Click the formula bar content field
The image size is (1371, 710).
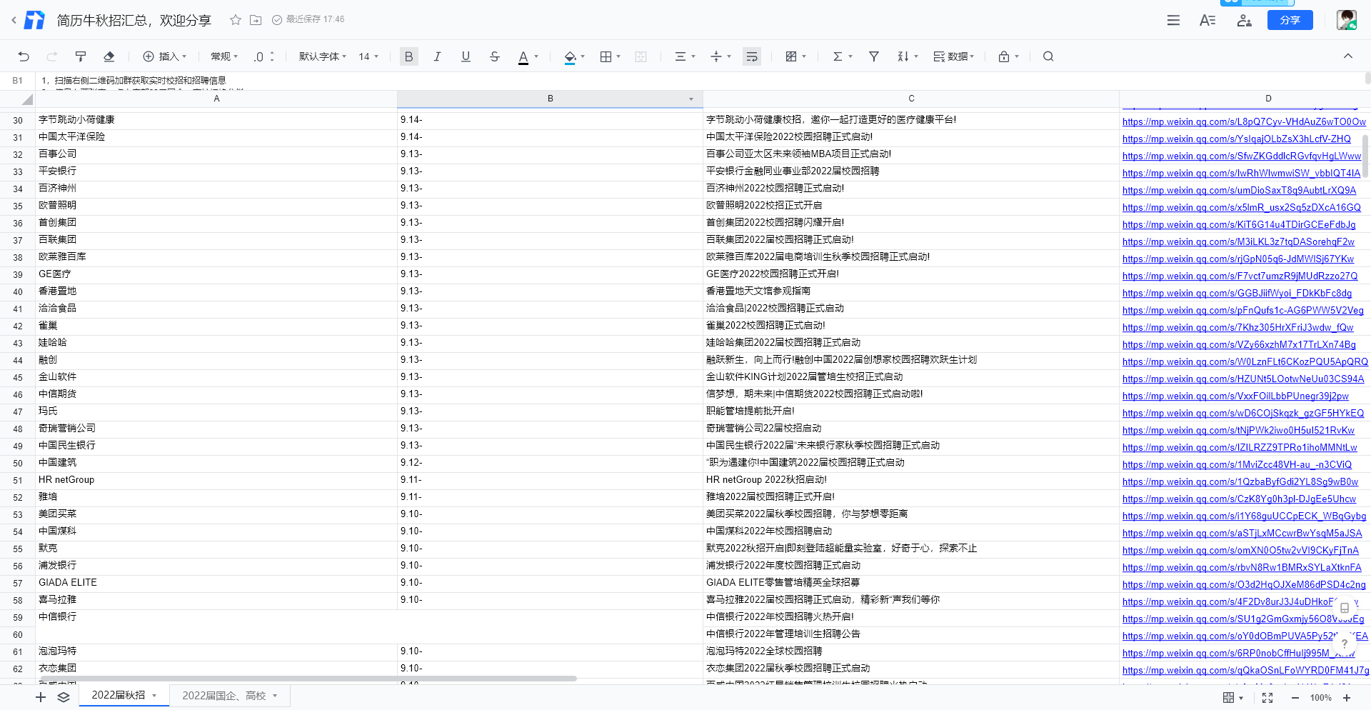700,81
